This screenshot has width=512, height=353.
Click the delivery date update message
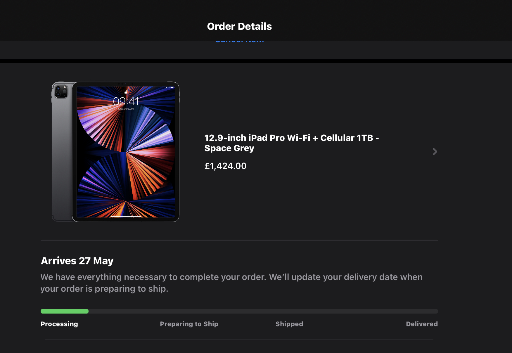click(x=231, y=283)
